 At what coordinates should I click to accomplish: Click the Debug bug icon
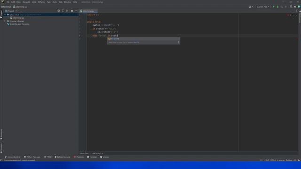click(277, 7)
